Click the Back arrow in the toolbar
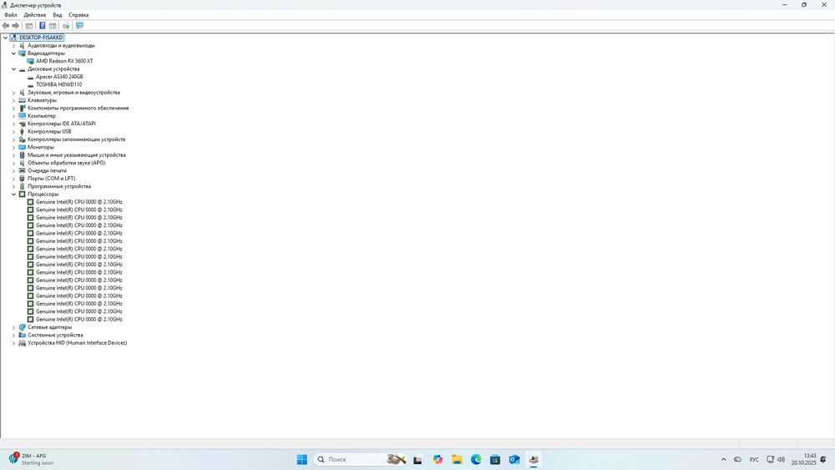The height and width of the screenshot is (470, 835). point(6,26)
